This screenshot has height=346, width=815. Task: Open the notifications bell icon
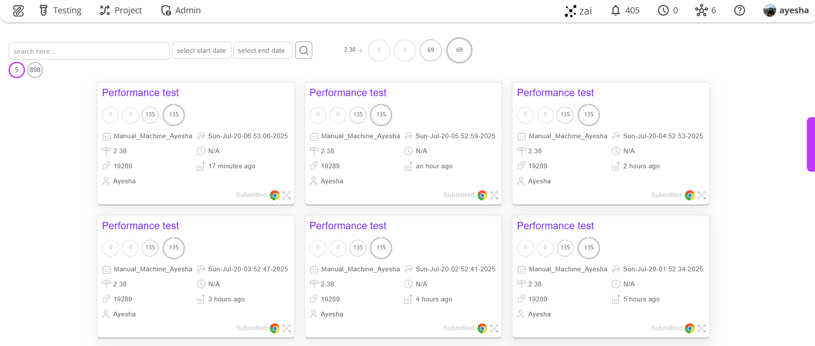[615, 10]
